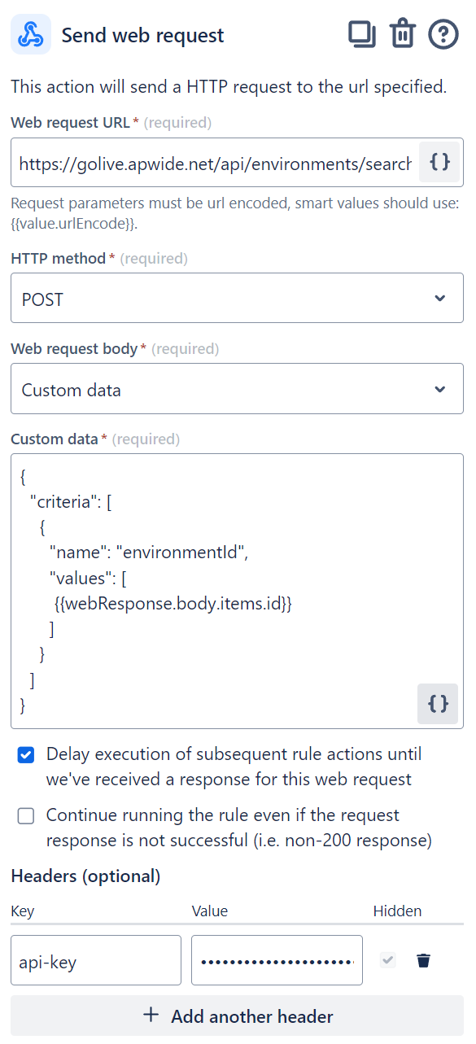Uncheck Delay execution of subsequent rule actions
The image size is (476, 1044).
[26, 756]
